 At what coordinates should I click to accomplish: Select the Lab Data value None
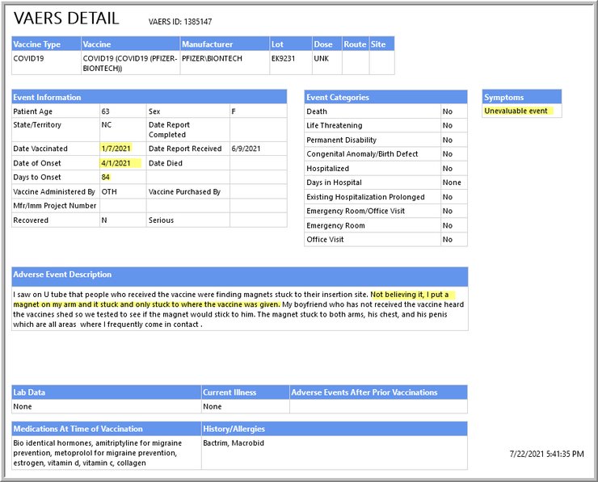[x=23, y=407]
